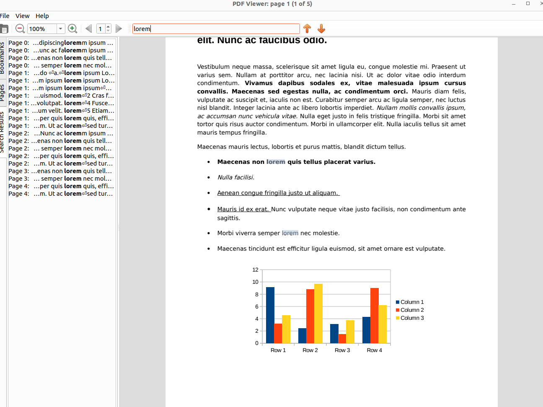Viewport: 543px width, 407px height.
Task: Click the open document icon in toolbar
Action: [x=4, y=29]
